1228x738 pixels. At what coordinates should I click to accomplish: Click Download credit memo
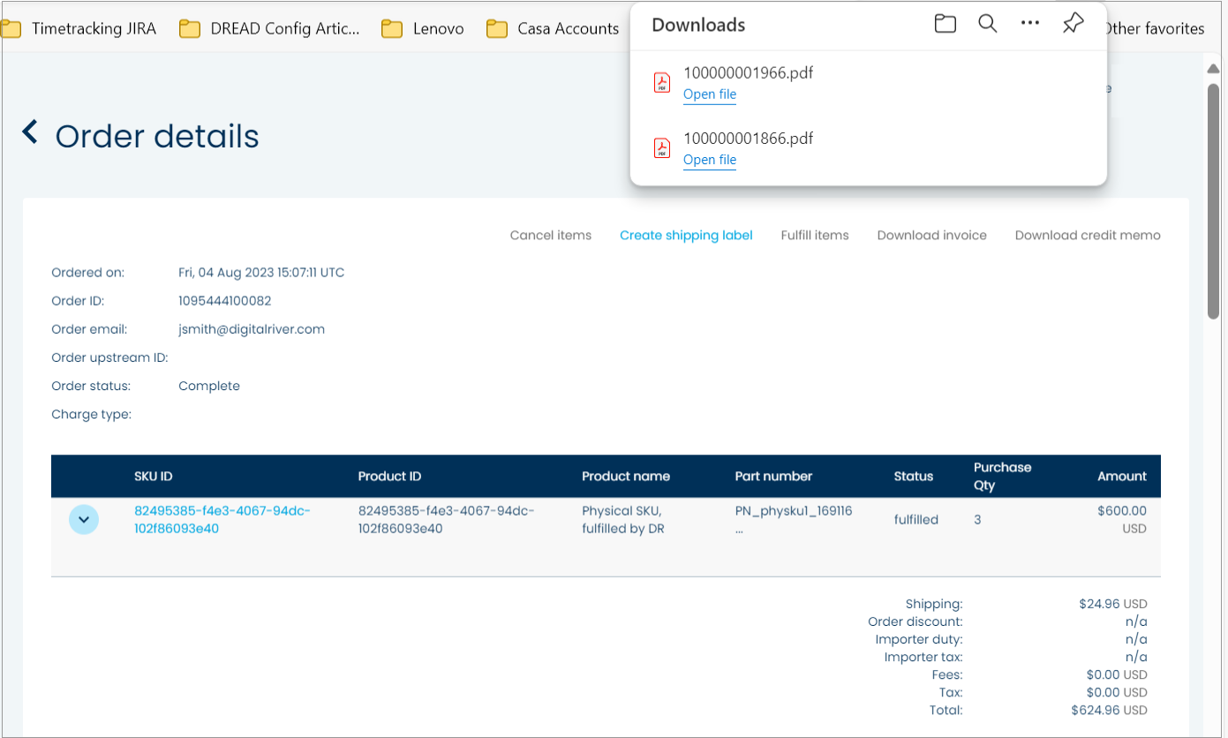coord(1088,236)
